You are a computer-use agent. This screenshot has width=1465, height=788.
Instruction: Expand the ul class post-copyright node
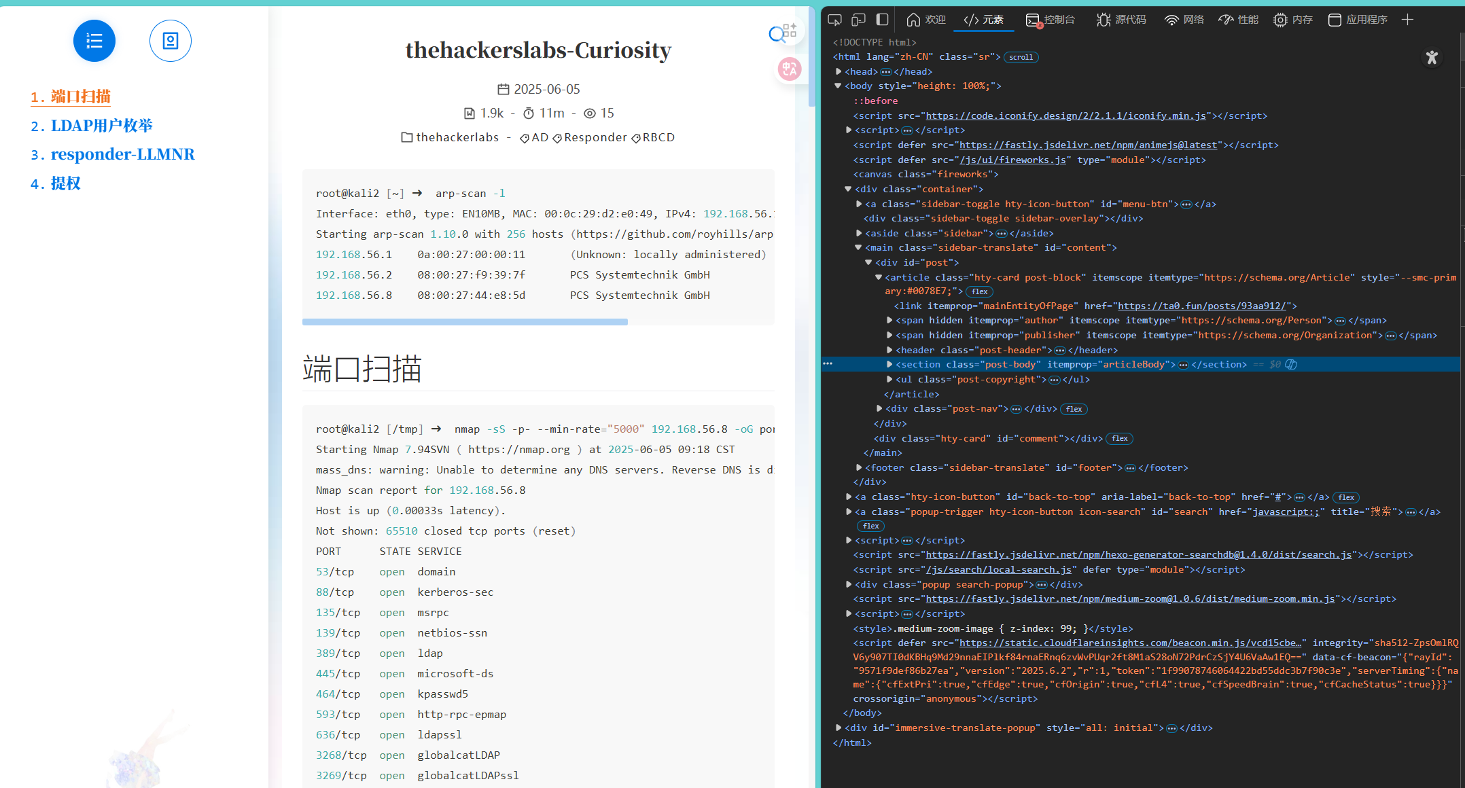(x=889, y=379)
